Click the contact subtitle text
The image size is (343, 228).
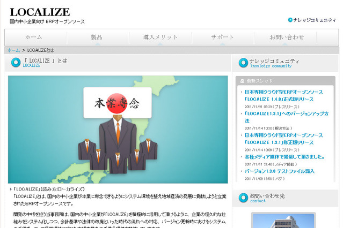point(258,201)
